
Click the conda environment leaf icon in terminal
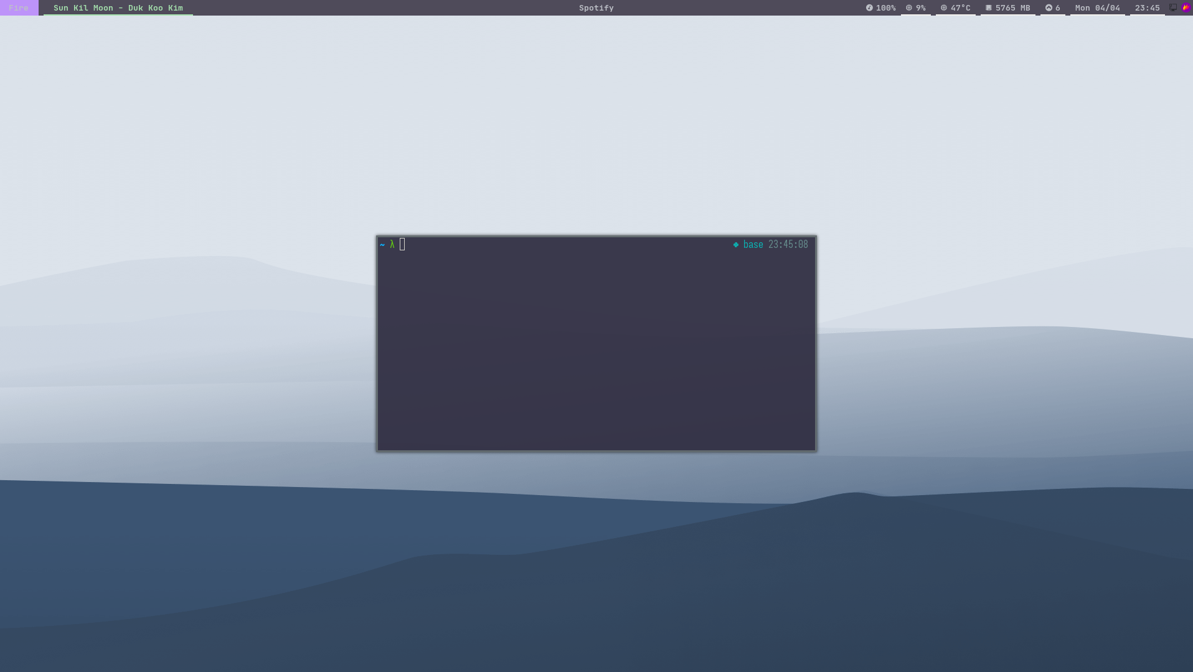point(735,244)
